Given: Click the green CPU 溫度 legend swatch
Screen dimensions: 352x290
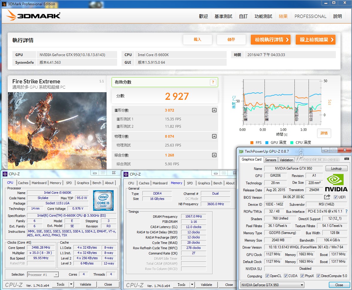Looking at the screenshot, I should pos(292,143).
